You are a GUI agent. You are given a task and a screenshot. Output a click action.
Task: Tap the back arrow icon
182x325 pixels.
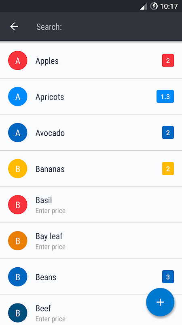point(14,26)
